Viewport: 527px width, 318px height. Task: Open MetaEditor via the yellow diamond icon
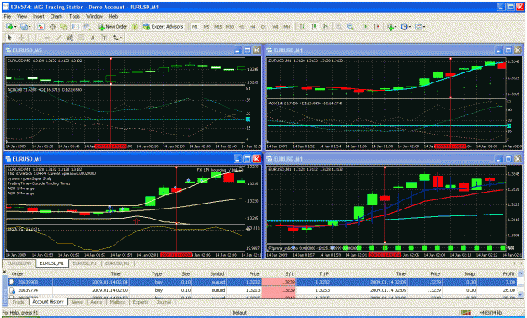[135, 27]
